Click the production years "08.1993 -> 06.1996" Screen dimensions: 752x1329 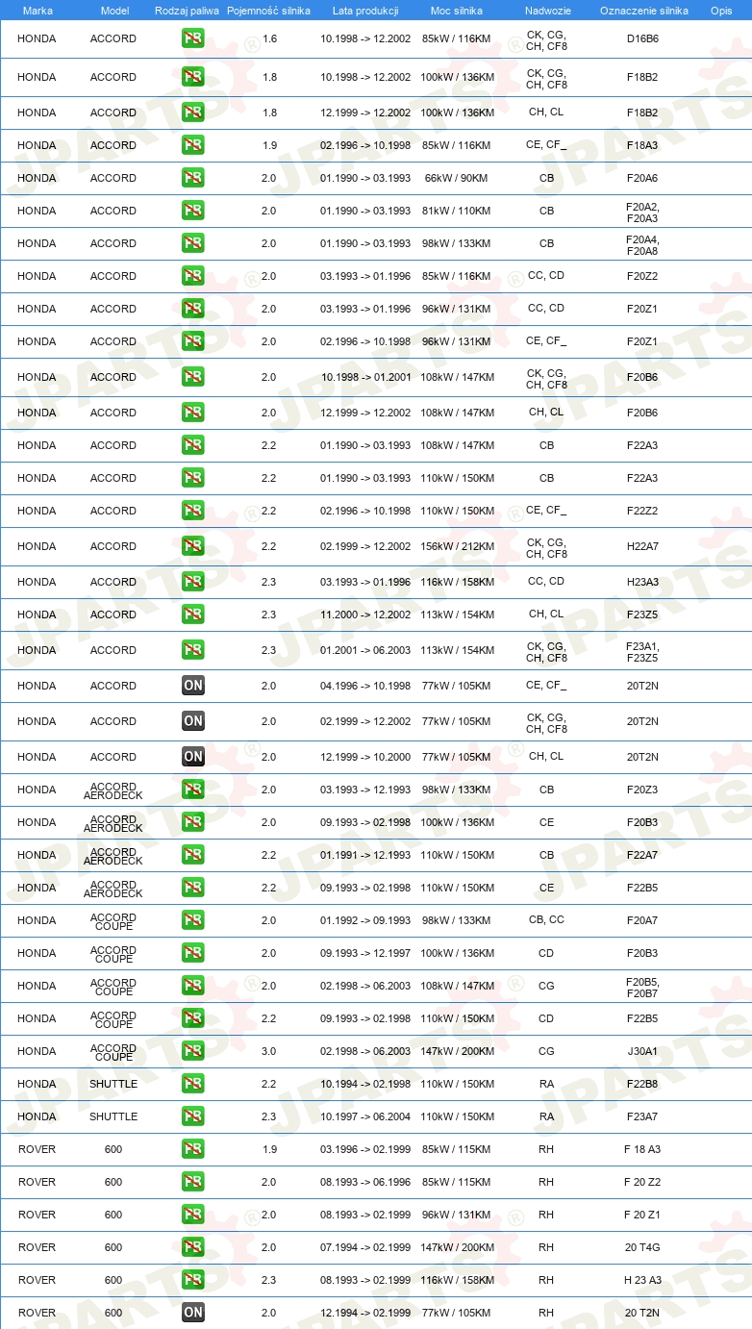pyautogui.click(x=365, y=1182)
